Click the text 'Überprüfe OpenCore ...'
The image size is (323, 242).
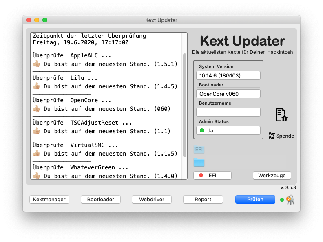coord(72,100)
